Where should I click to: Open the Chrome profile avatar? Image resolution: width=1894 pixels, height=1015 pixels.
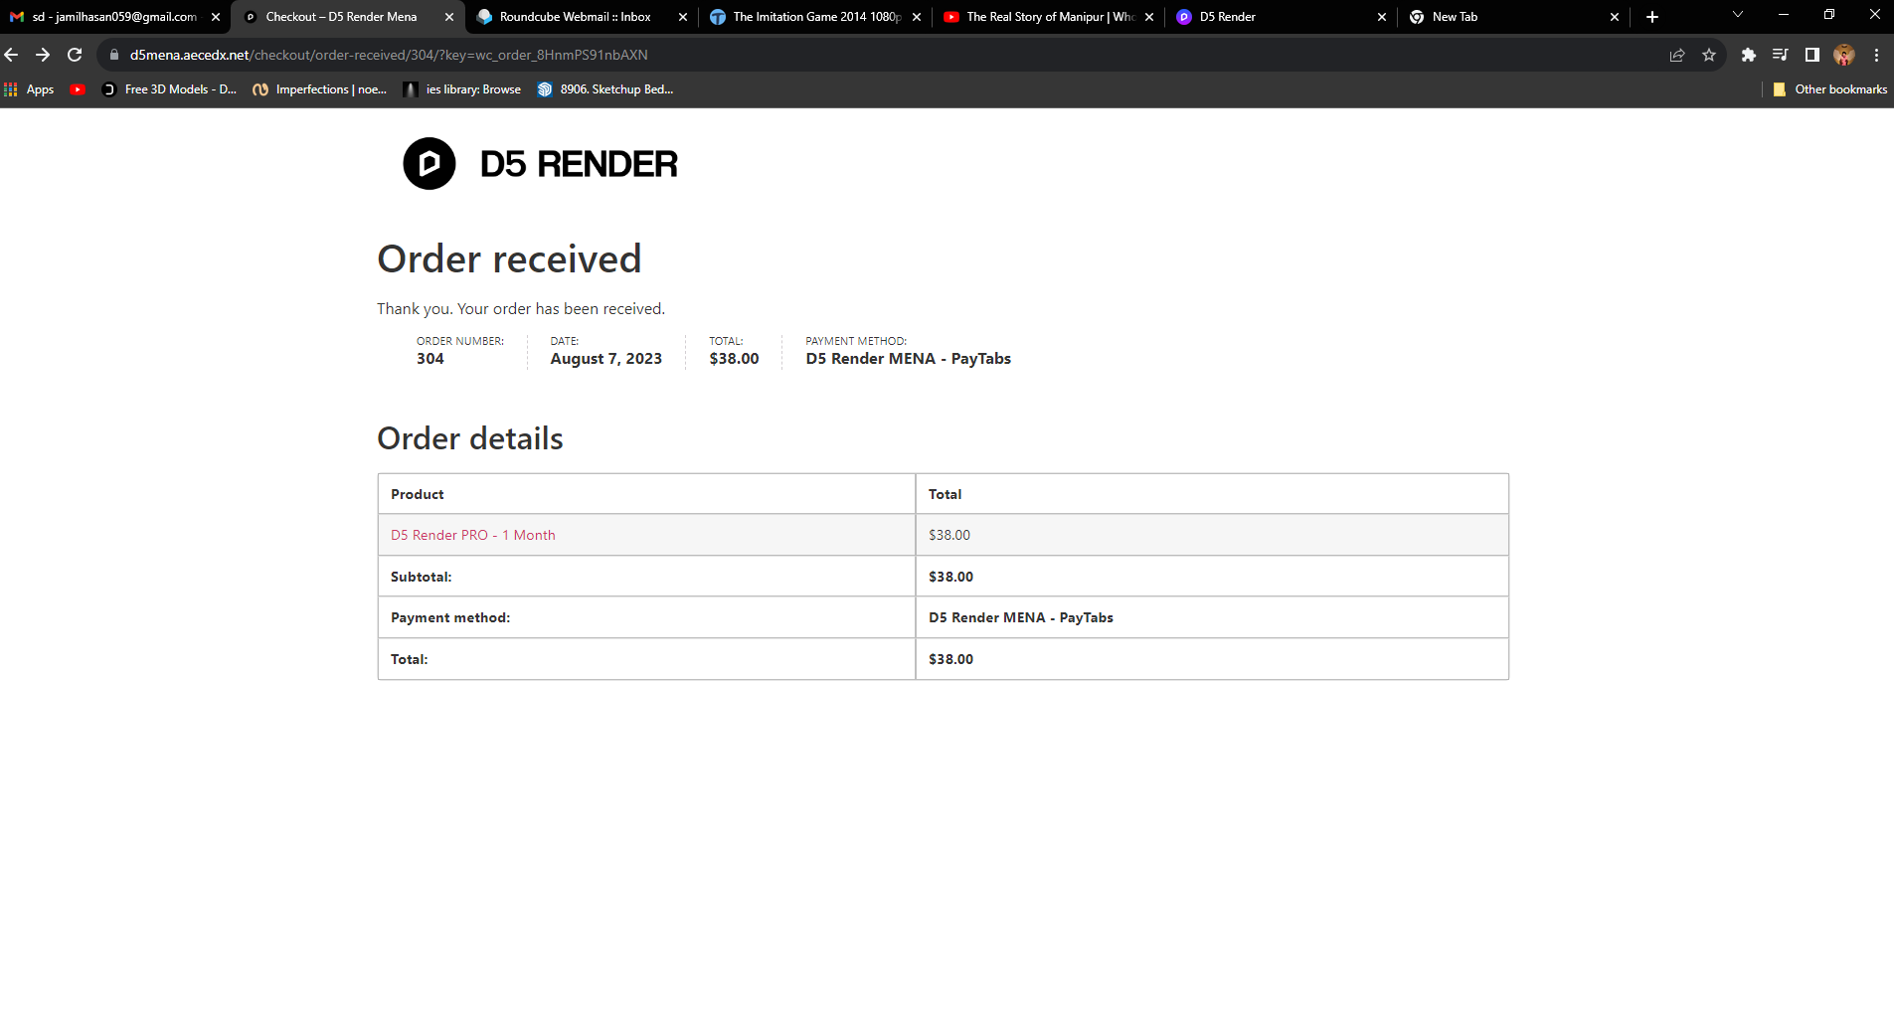[x=1844, y=55]
